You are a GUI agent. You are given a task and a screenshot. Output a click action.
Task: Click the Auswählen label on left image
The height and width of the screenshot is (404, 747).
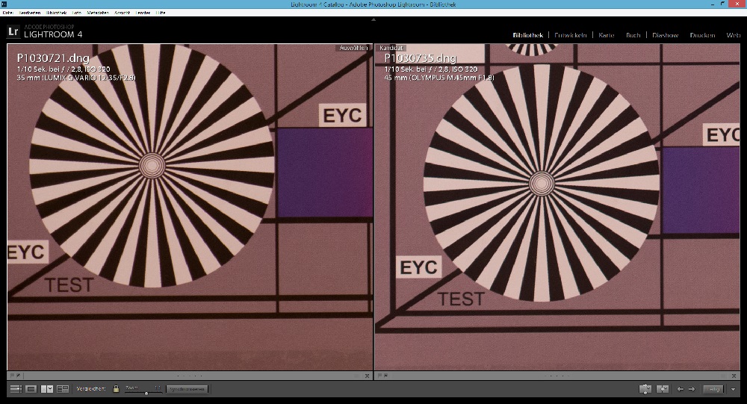(x=353, y=48)
